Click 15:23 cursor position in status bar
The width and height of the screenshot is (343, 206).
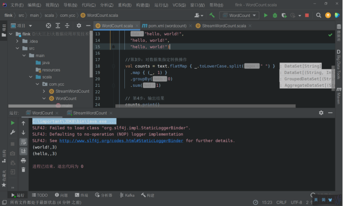(267, 202)
